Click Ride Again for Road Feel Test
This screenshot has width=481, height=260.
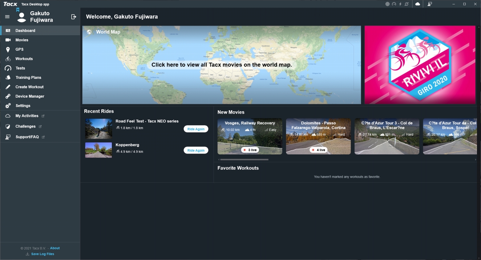click(196, 129)
